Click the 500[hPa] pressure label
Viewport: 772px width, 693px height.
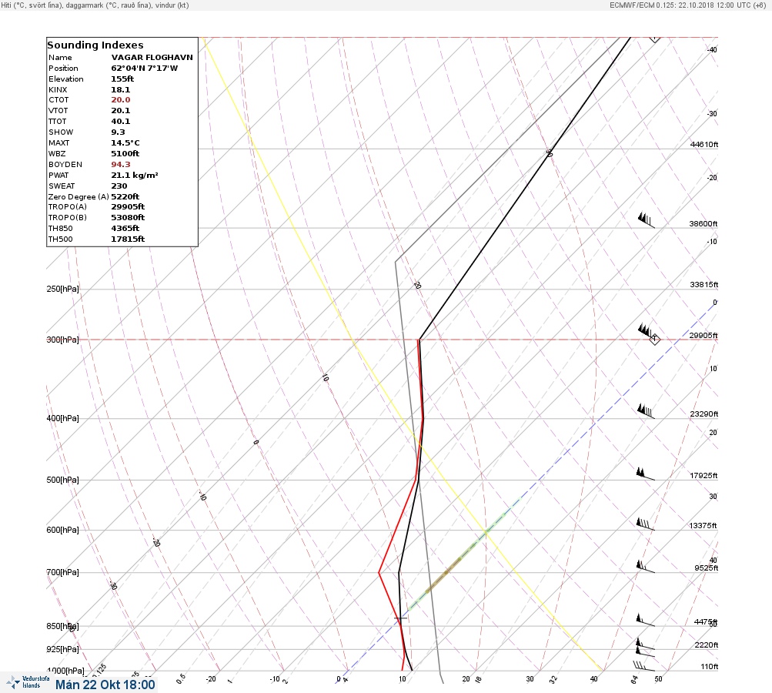coord(62,480)
